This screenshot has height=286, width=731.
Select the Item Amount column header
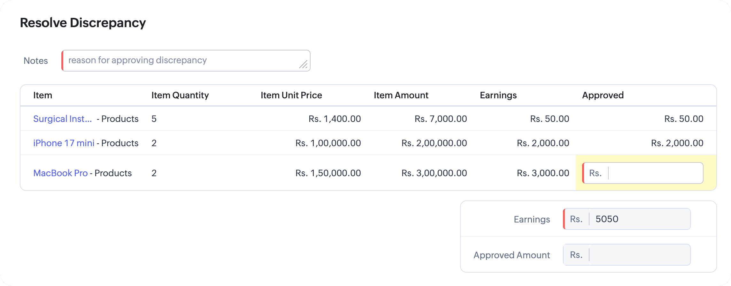401,95
